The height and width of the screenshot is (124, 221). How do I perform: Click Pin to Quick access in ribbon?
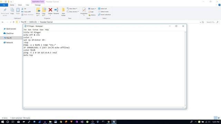point(5,12)
